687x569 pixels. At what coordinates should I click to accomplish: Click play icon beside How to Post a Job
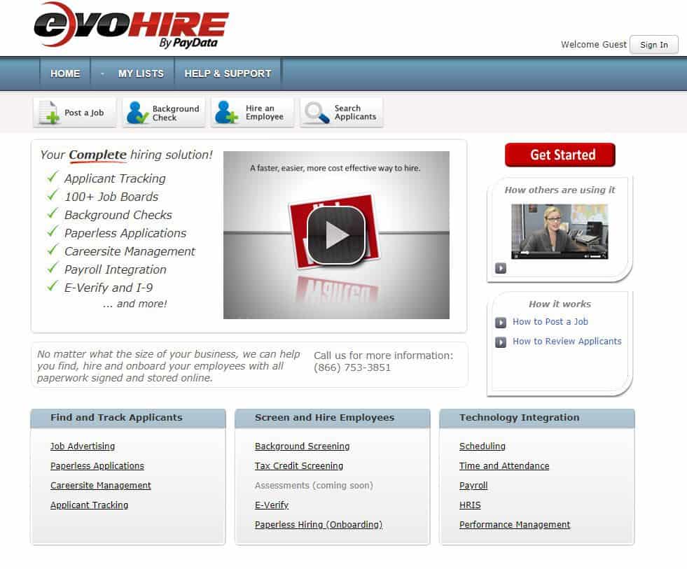point(500,323)
